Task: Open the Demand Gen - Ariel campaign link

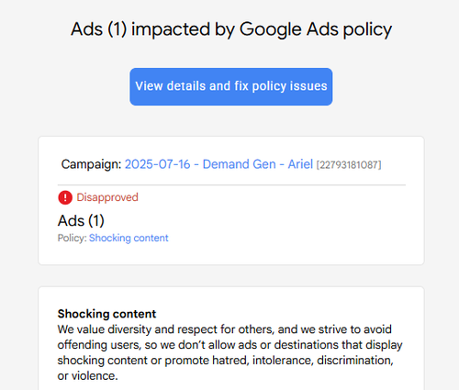Action: click(x=218, y=164)
